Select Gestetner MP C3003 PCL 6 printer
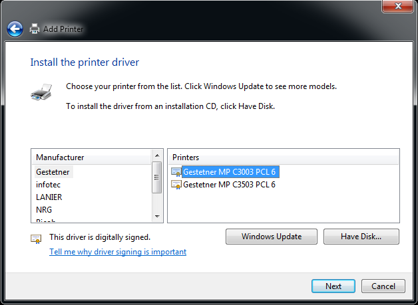 point(229,172)
